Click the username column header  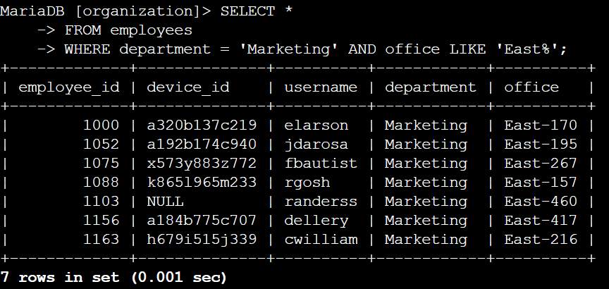click(x=321, y=87)
